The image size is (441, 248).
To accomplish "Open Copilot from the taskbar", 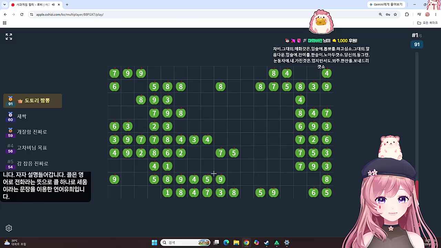I will tap(256, 242).
